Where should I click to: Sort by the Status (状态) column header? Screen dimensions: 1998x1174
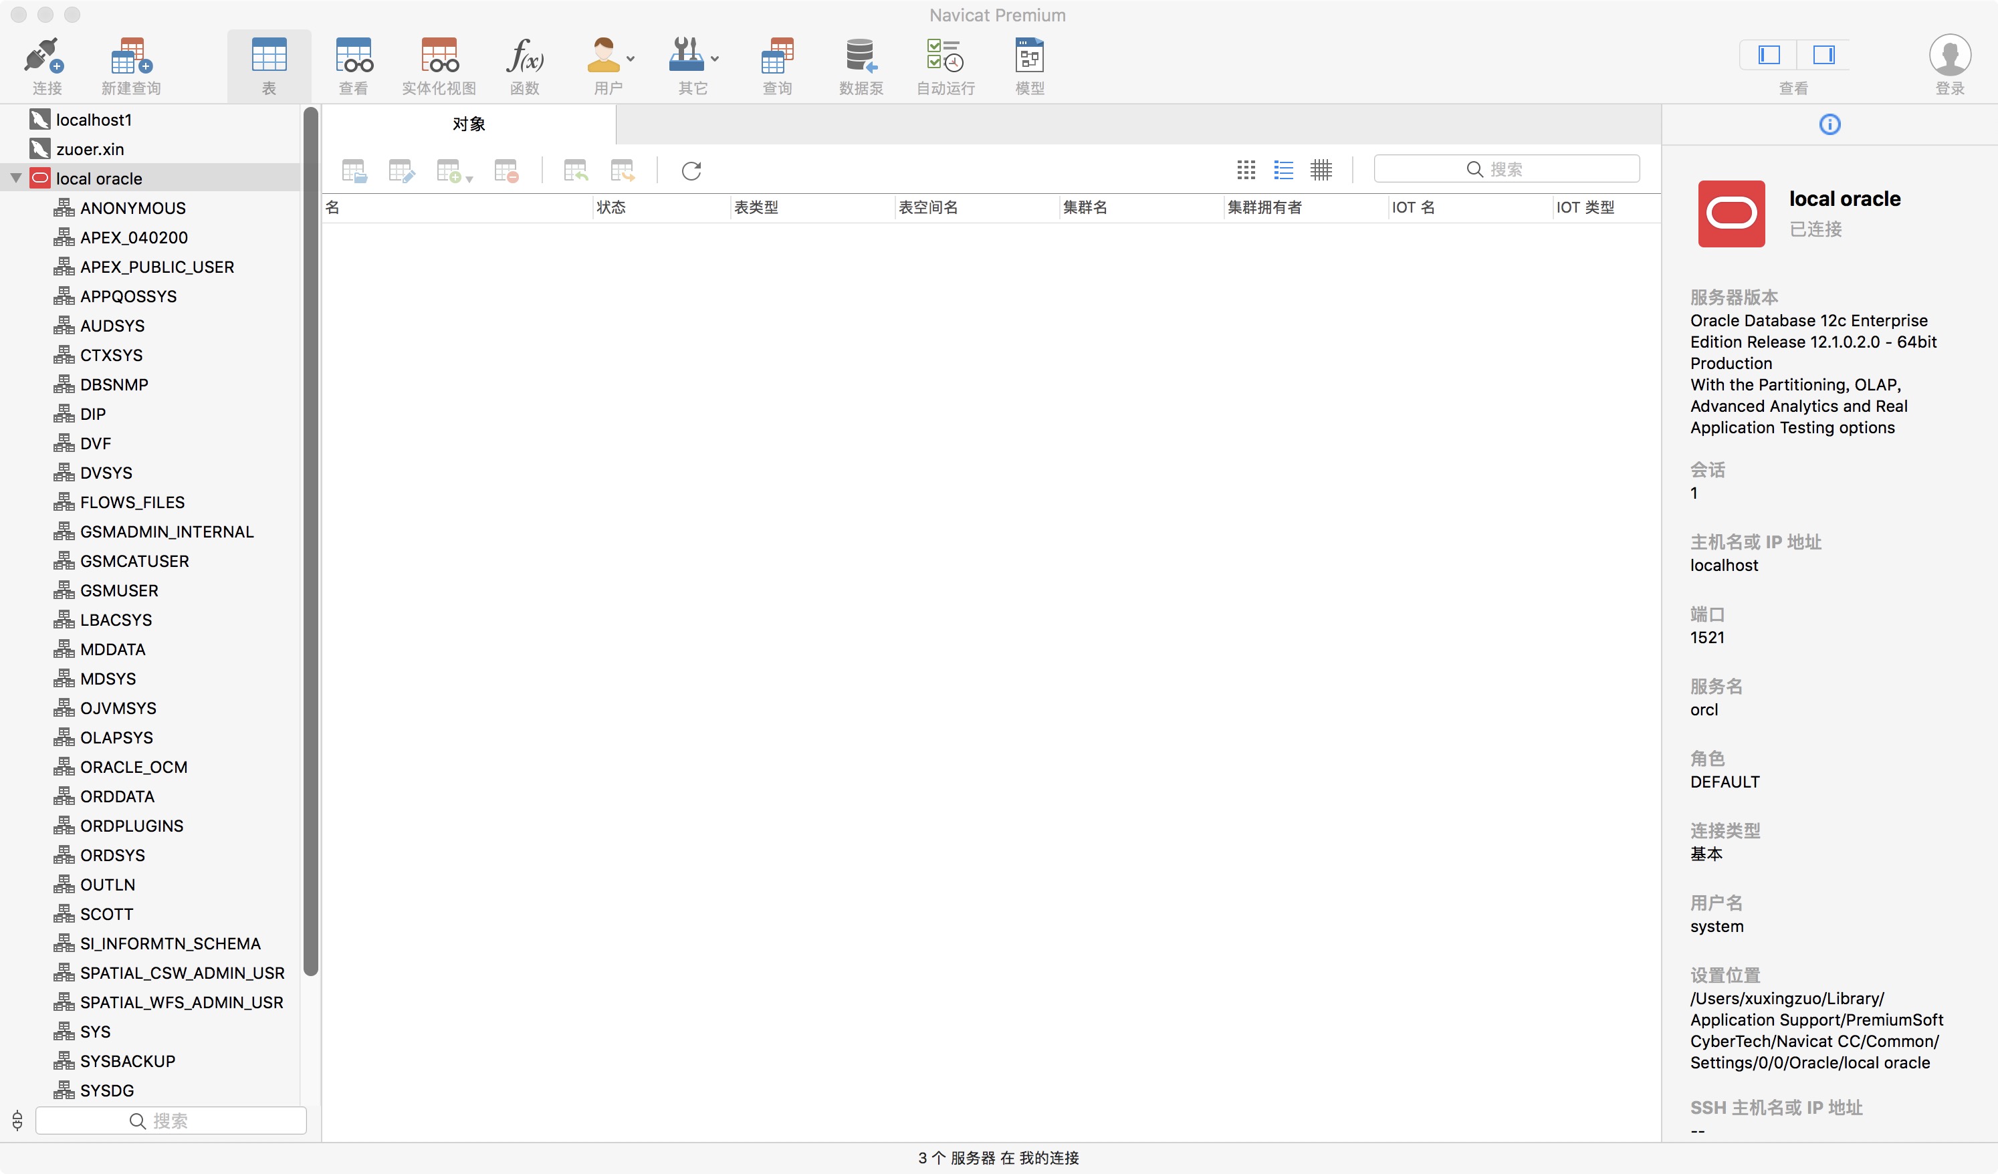pos(661,208)
